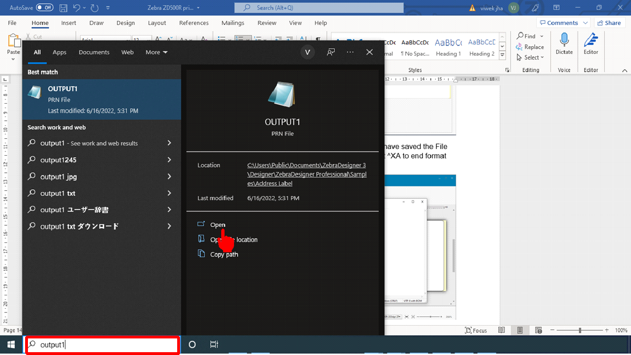Click the Save icon in title bar

(63, 8)
